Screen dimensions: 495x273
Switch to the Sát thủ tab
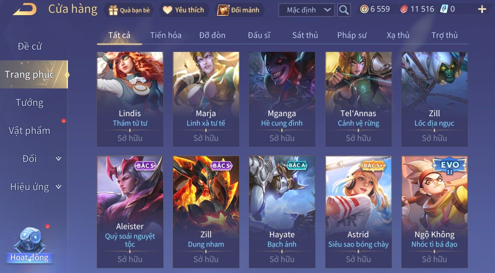pos(305,35)
